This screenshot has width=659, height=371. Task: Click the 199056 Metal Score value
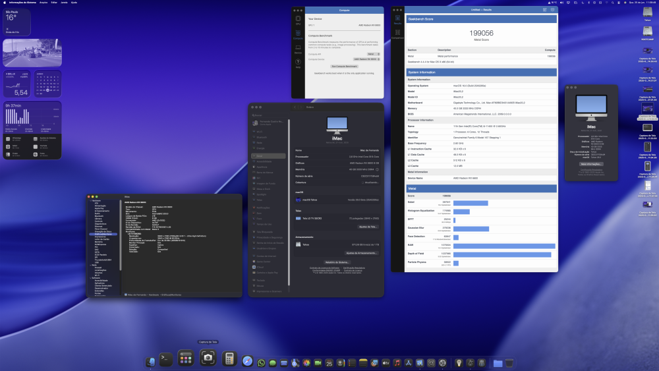[481, 33]
